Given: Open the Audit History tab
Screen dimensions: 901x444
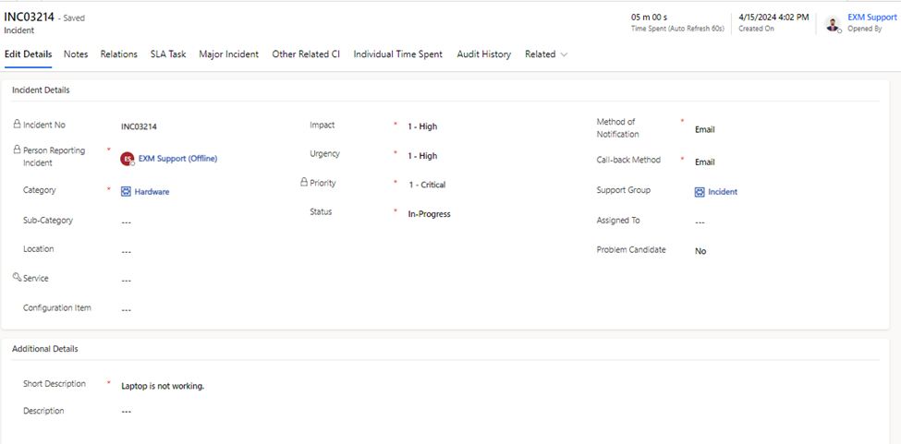Looking at the screenshot, I should coord(484,54).
